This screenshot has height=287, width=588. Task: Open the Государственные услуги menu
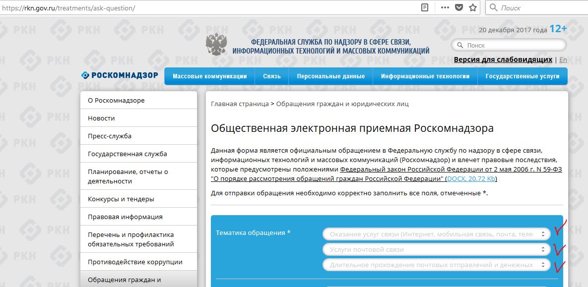523,76
